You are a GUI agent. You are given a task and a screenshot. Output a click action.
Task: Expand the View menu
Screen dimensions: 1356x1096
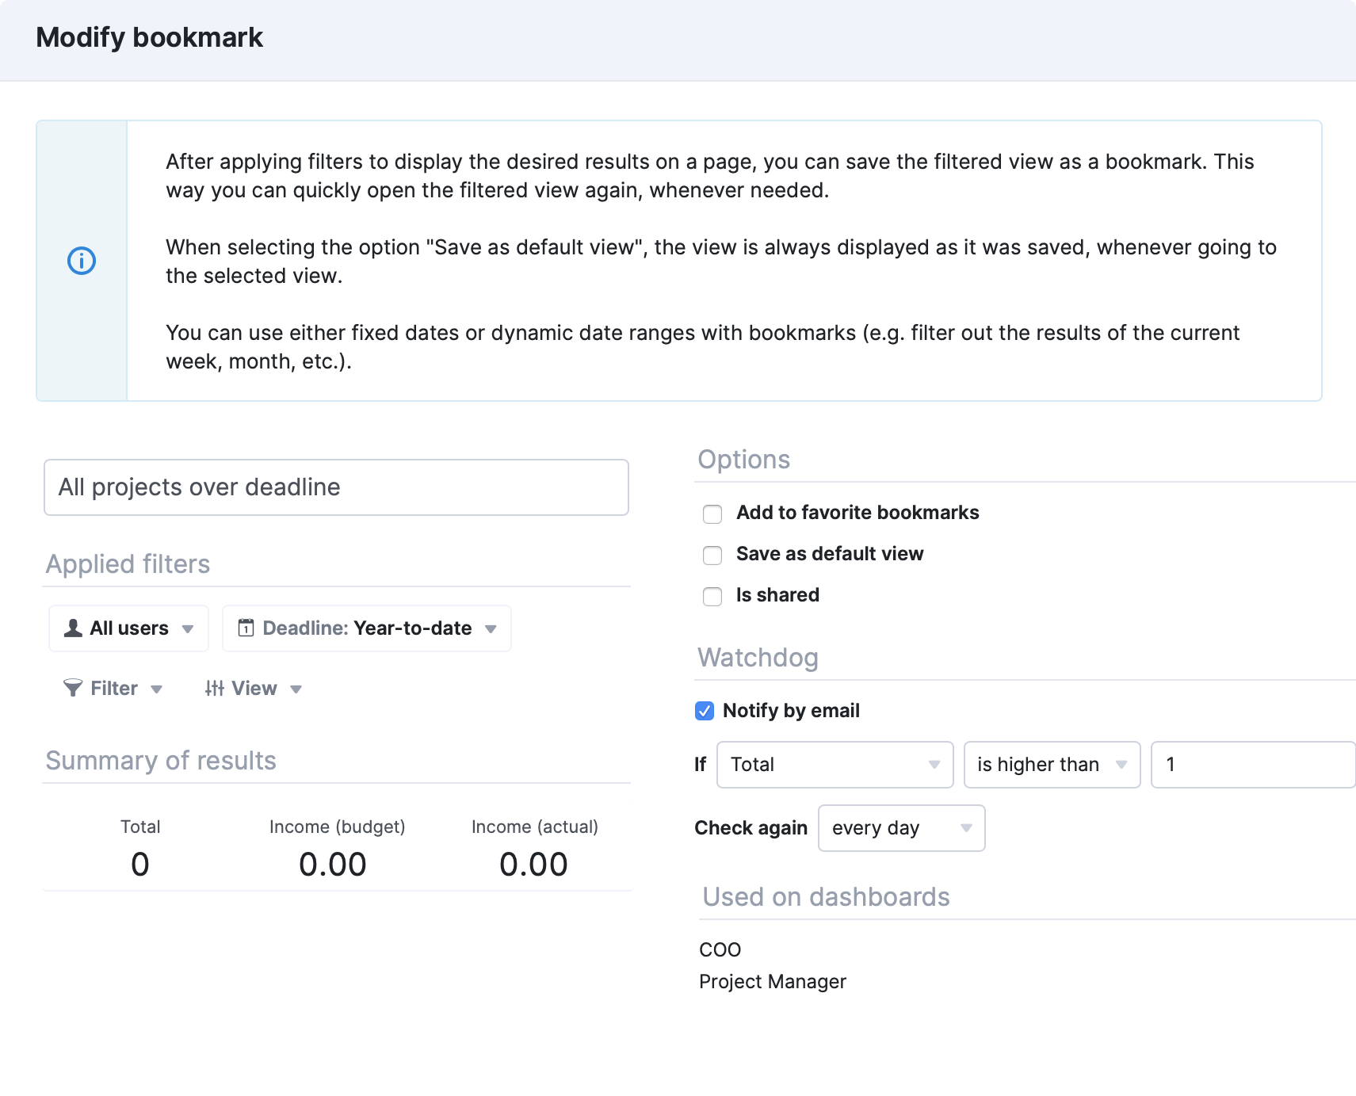pyautogui.click(x=254, y=688)
